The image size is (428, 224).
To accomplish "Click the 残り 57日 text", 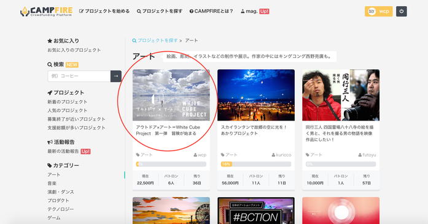I will [x=367, y=180].
